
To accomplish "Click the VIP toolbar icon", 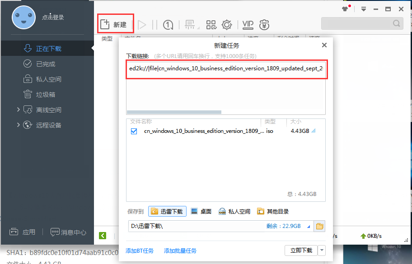I will (248, 25).
